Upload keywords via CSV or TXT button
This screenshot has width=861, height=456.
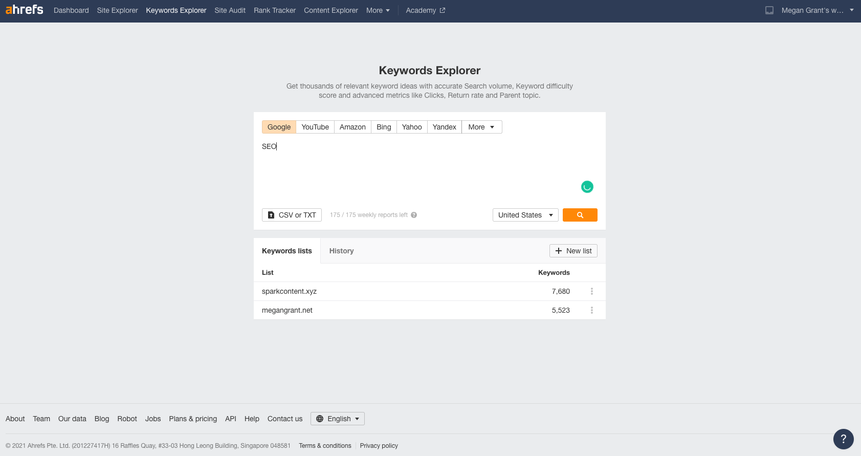tap(292, 215)
